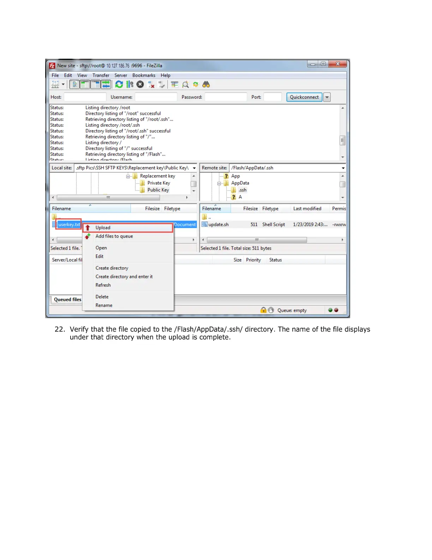The image size is (432, 560).
Task: Open the directory listing filters dialog
Action: [x=175, y=84]
